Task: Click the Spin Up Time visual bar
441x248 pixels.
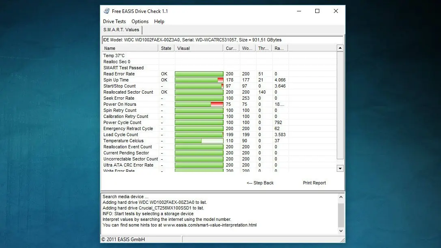Action: [199, 80]
